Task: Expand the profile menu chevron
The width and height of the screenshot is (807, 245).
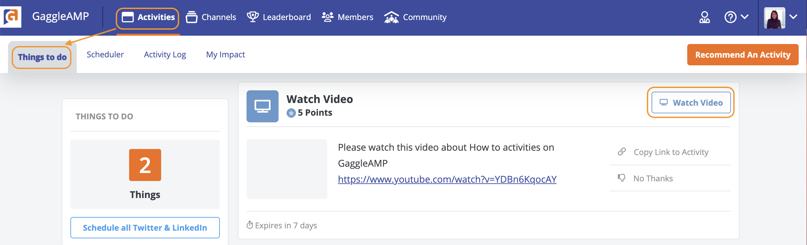Action: click(793, 17)
